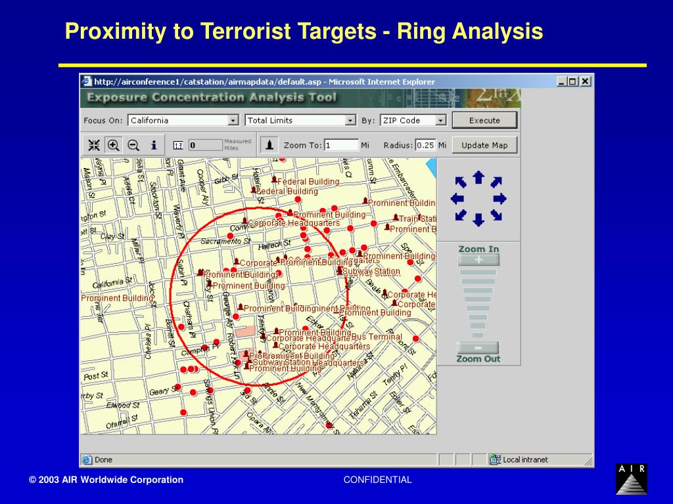Click the Train Station landmark marker
Screen dimensions: 673x504
tap(396, 218)
